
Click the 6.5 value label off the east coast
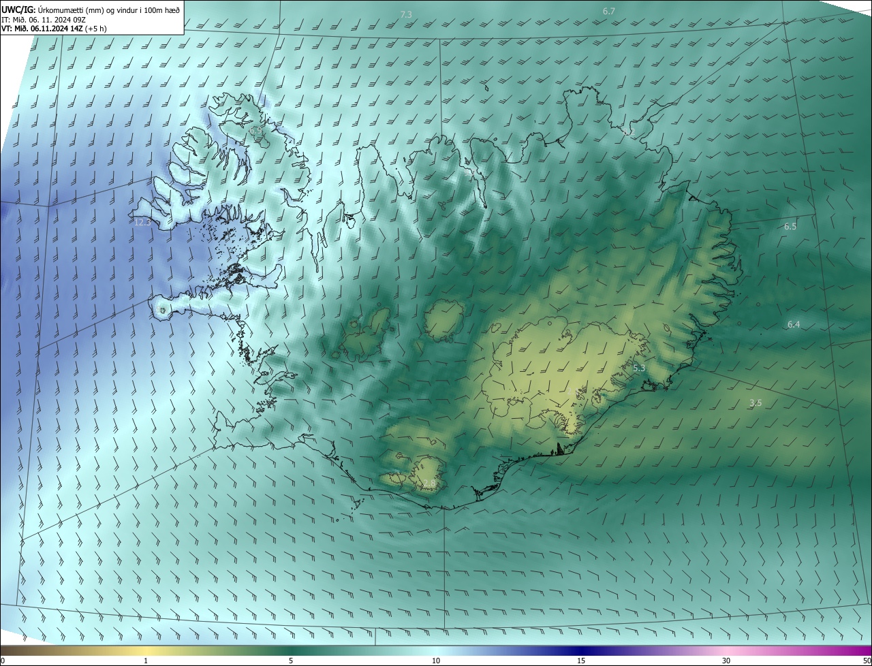790,226
